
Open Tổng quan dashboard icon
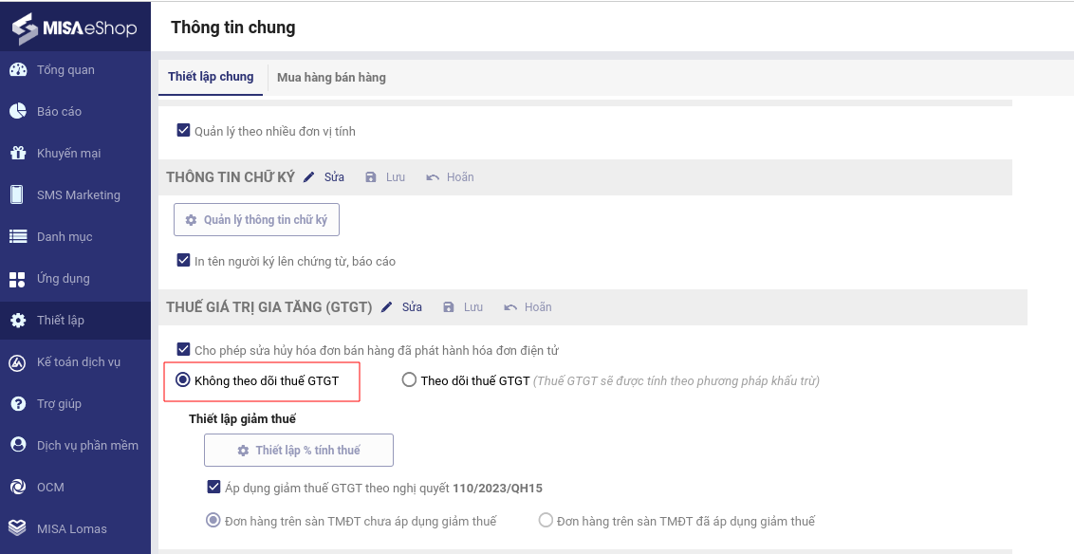[x=18, y=70]
